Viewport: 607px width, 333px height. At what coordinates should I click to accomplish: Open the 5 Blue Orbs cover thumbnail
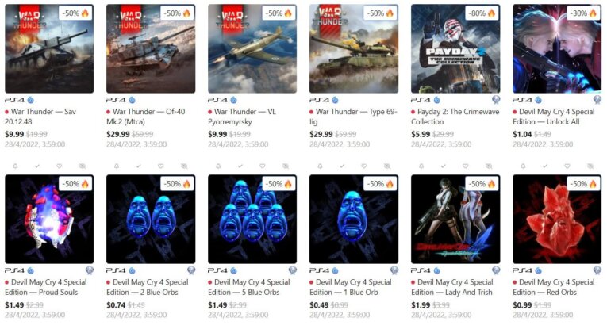coord(252,219)
